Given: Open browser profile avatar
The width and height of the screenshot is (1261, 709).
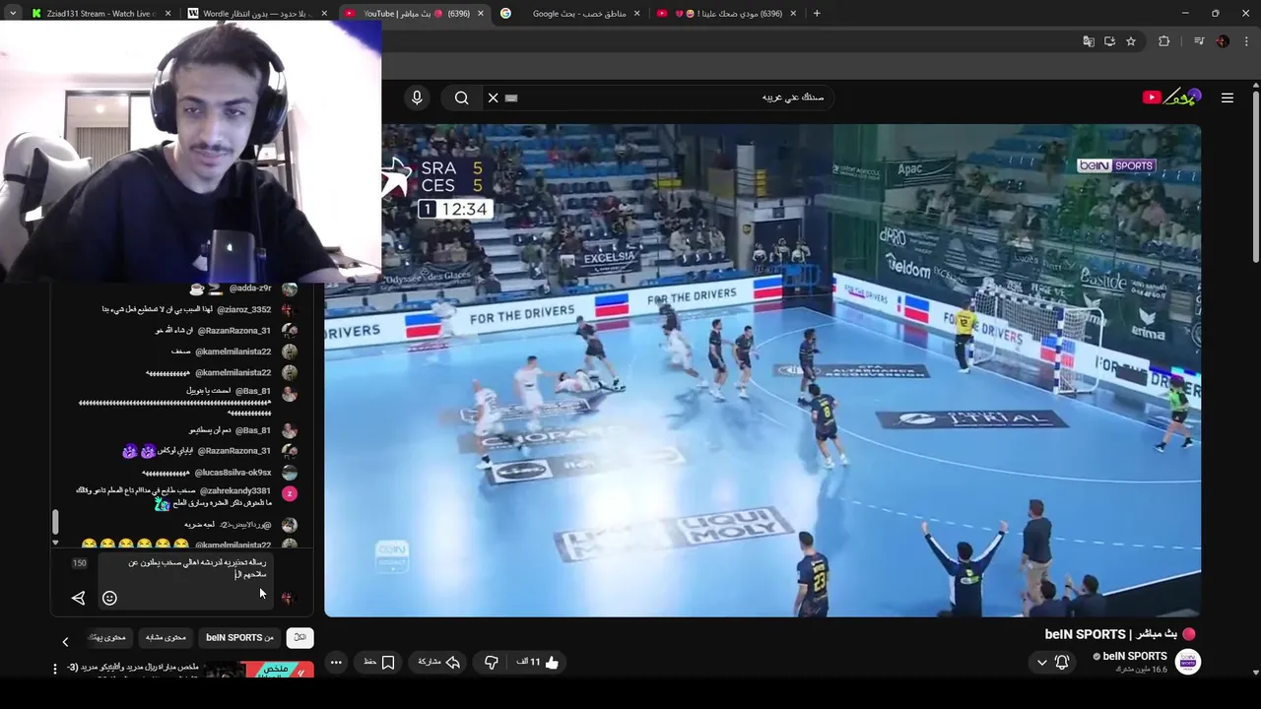Looking at the screenshot, I should [1223, 41].
